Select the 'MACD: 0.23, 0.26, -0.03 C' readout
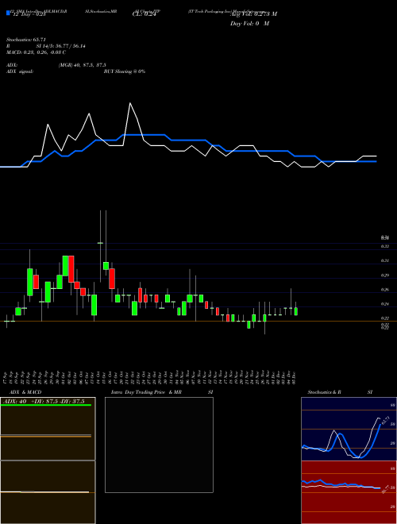The image size is (397, 524). click(x=36, y=52)
